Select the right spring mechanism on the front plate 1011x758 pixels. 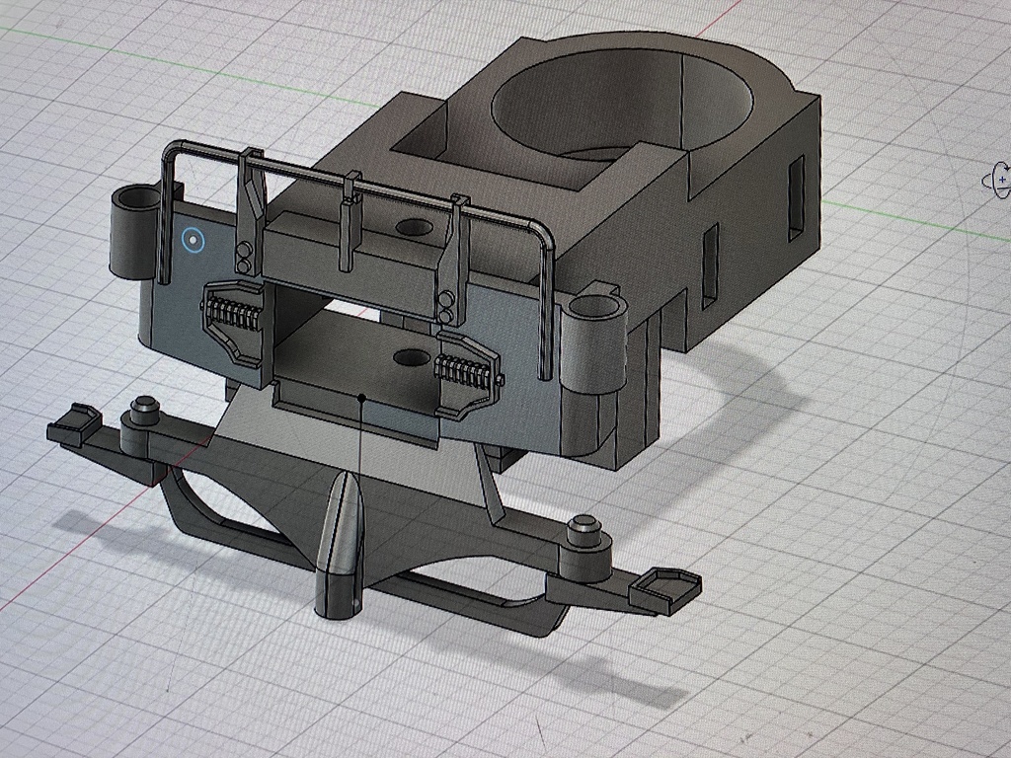(469, 377)
